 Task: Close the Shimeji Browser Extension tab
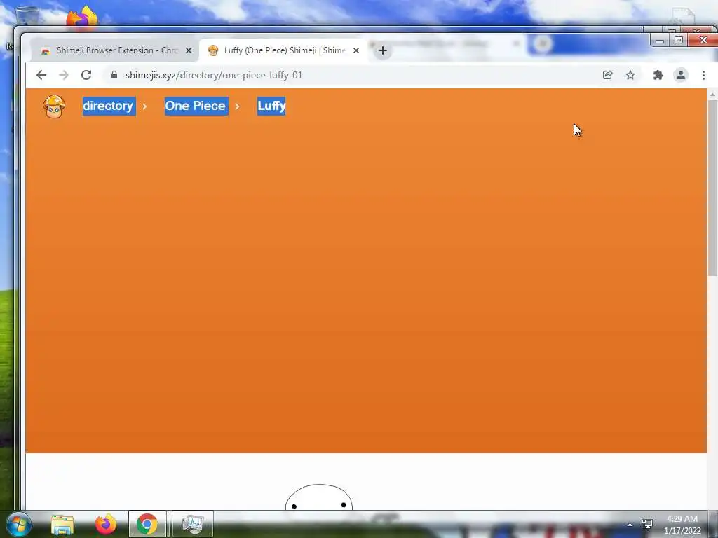pos(189,50)
